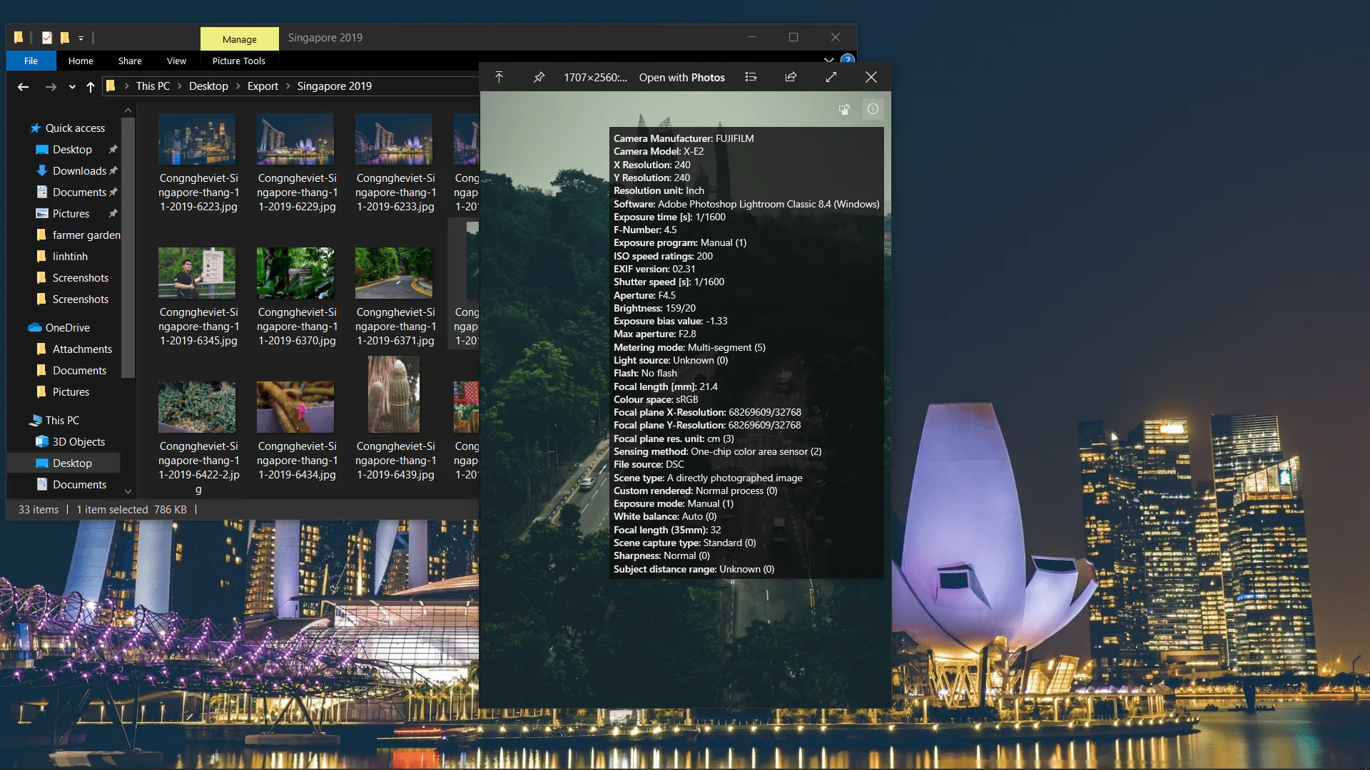Open the QuickLook list menu icon

pyautogui.click(x=751, y=77)
